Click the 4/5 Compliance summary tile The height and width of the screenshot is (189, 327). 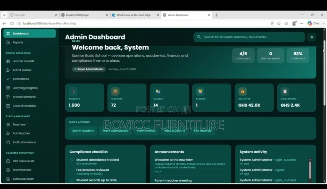click(243, 55)
